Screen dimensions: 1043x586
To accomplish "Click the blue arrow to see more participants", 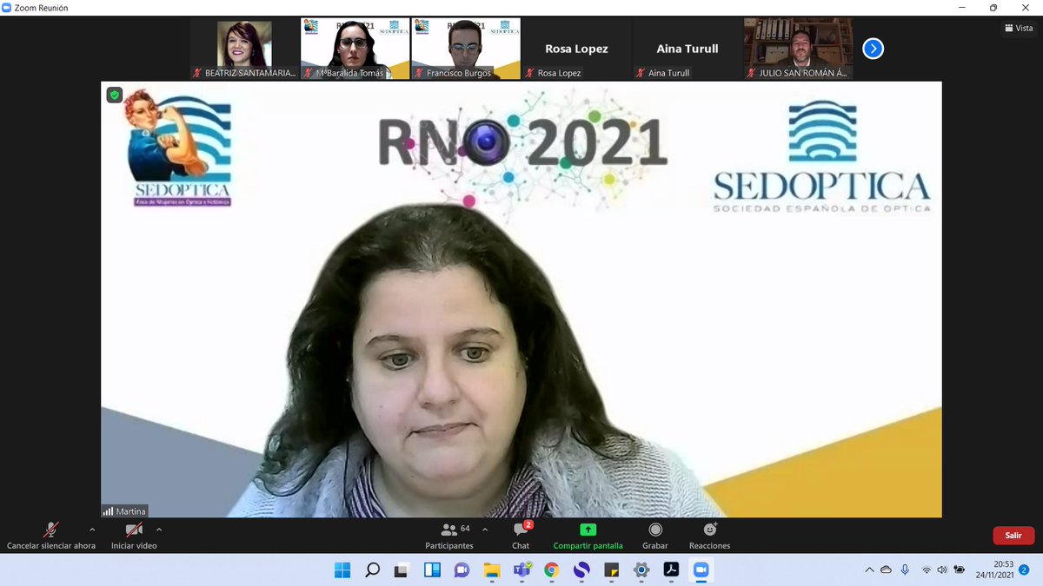I will (873, 49).
